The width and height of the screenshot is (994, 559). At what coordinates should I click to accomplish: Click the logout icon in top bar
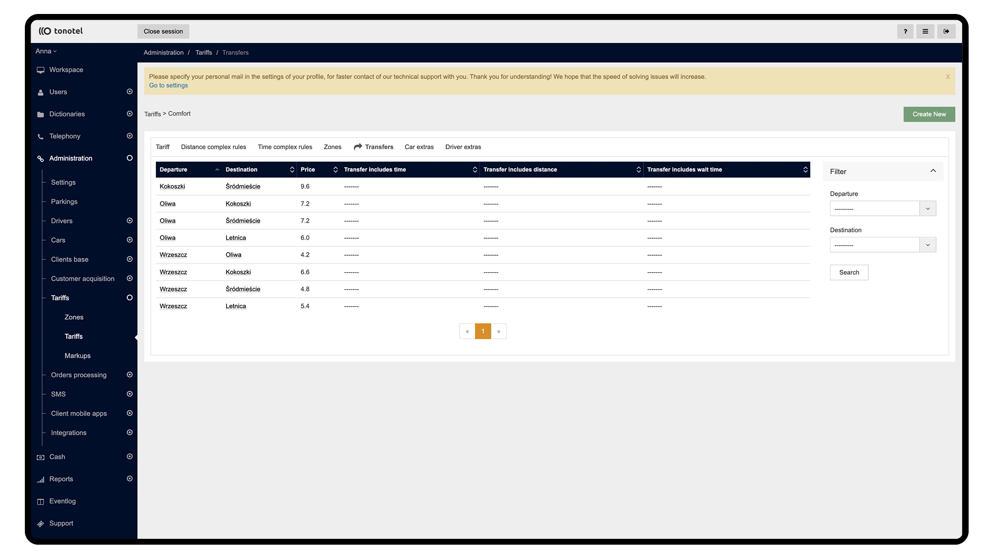click(946, 32)
